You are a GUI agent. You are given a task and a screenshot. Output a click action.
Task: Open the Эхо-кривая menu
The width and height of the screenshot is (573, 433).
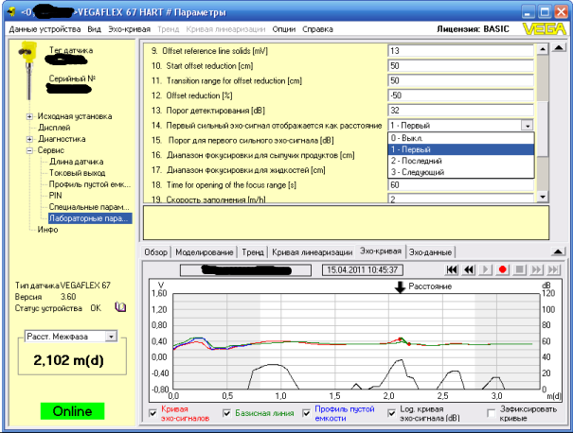coord(129,29)
